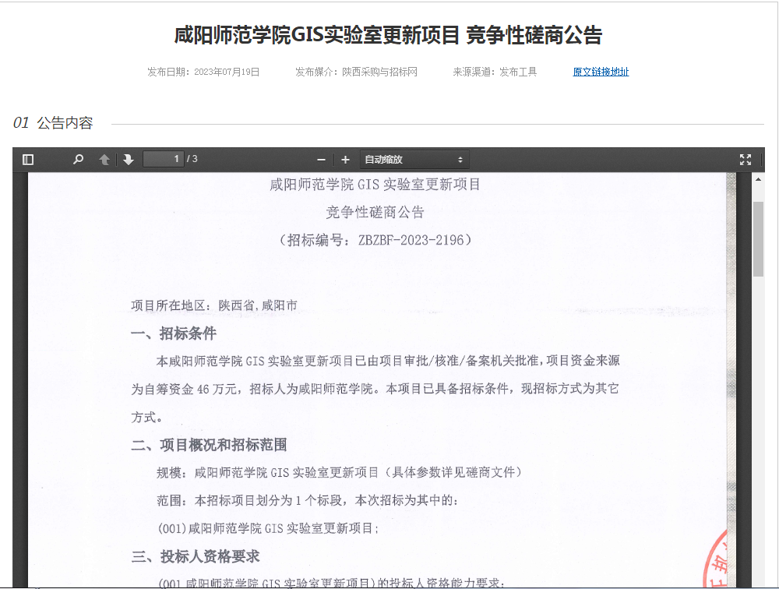The height and width of the screenshot is (589, 779).
Task: Click the PDF subtitle 竞争性磋商公告
Action: point(375,212)
